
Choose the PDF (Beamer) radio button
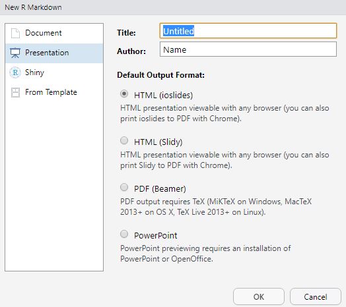[124, 187]
